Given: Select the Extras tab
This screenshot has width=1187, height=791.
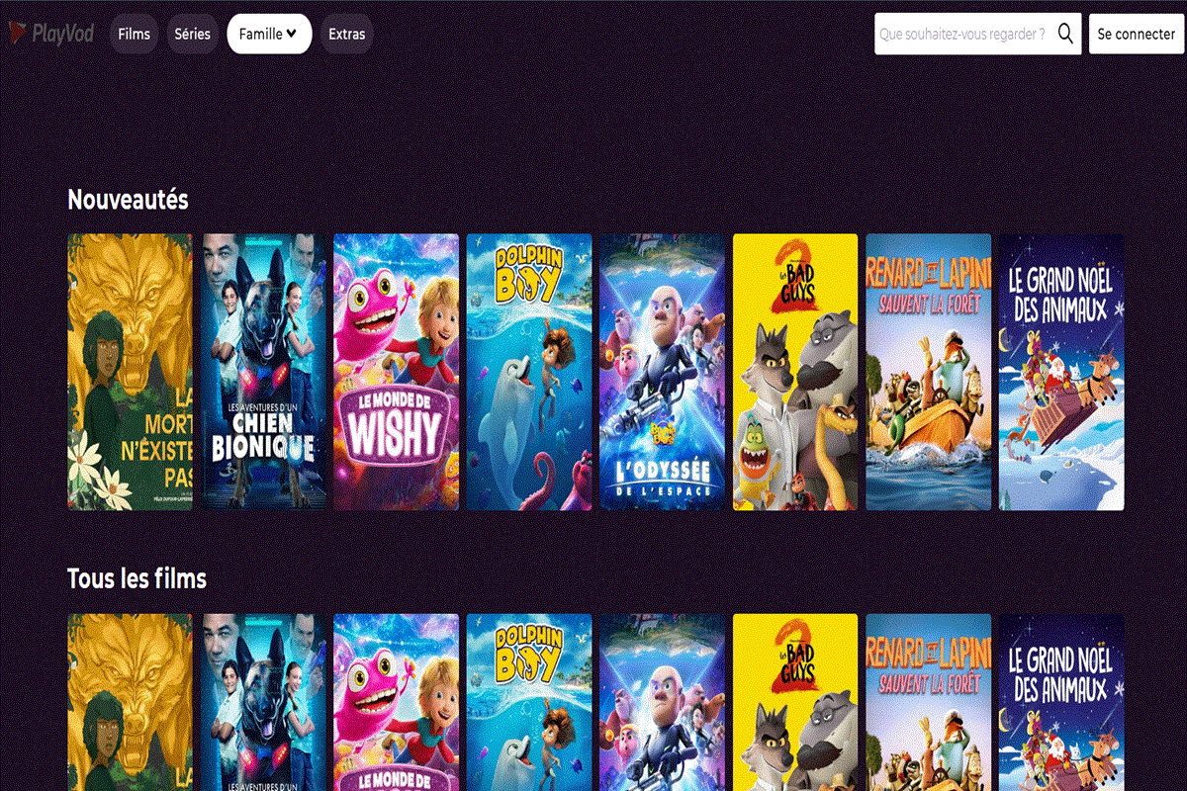Looking at the screenshot, I should 346,33.
